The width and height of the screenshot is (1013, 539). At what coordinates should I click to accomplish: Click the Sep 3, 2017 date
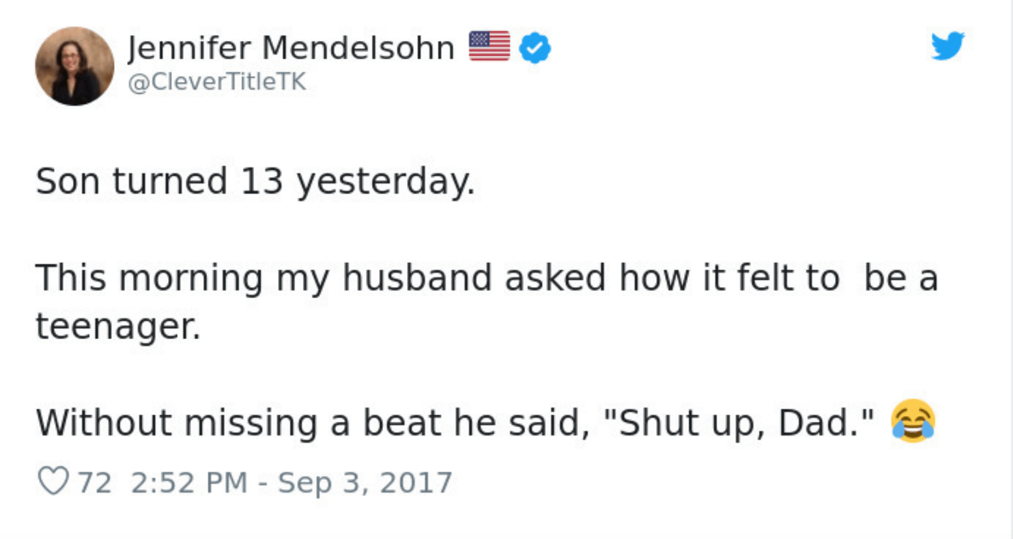(365, 483)
